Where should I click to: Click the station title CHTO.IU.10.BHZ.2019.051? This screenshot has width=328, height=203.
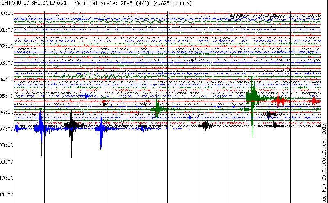pyautogui.click(x=34, y=3)
